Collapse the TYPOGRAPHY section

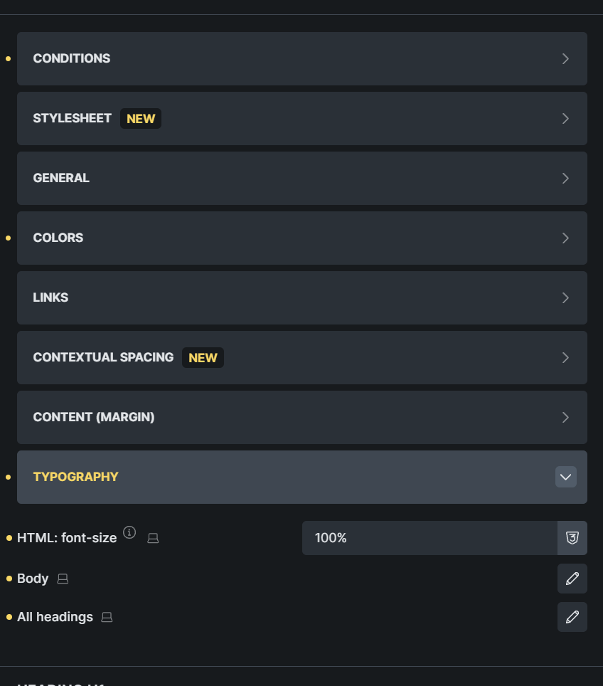coord(565,477)
